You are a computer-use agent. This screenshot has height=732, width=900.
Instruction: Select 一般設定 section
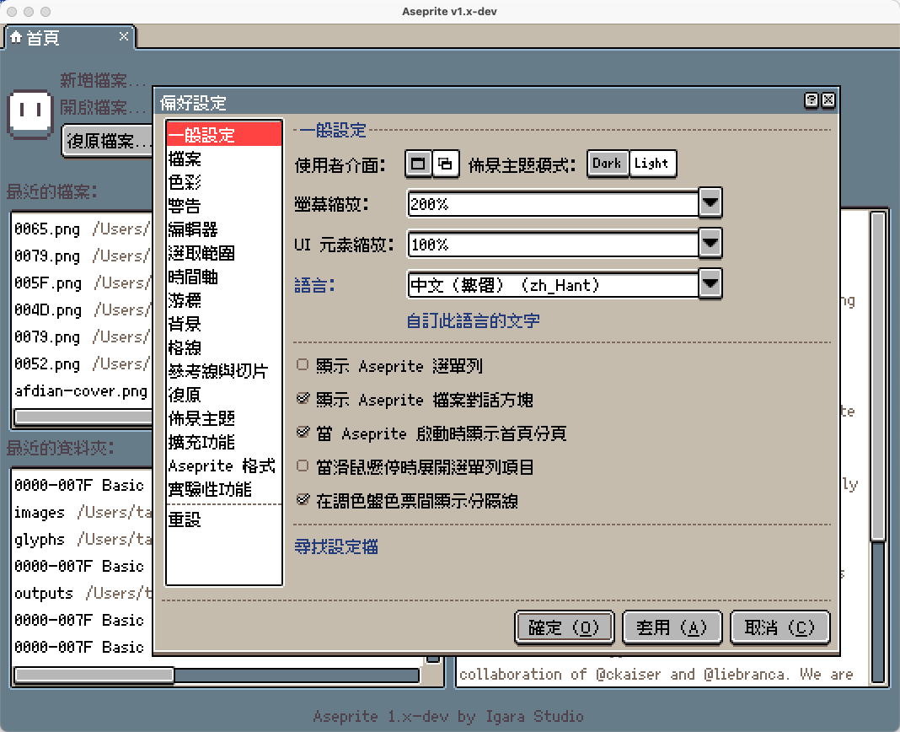coord(224,135)
